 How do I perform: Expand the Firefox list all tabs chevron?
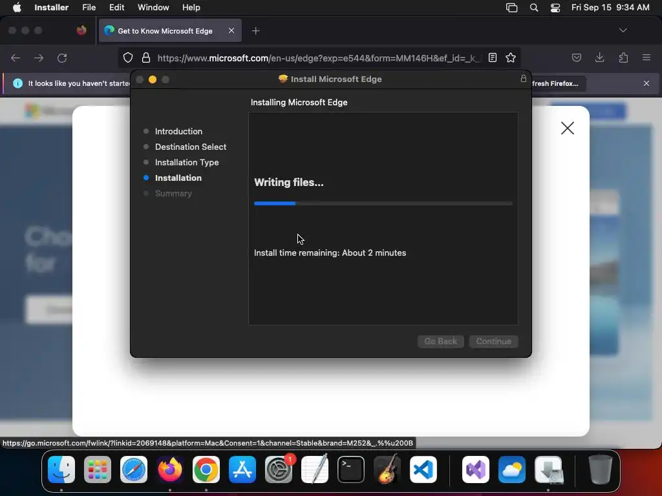[x=623, y=30]
